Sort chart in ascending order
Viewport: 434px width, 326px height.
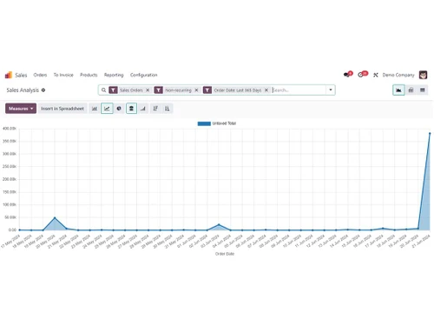pos(168,109)
